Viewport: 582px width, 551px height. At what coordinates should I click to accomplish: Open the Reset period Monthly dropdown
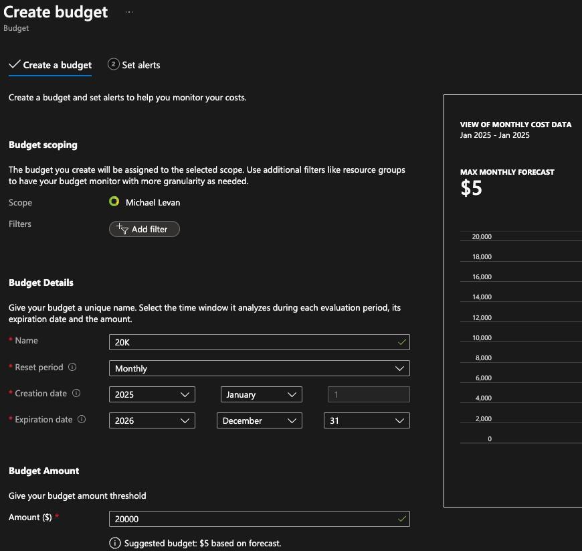(260, 368)
